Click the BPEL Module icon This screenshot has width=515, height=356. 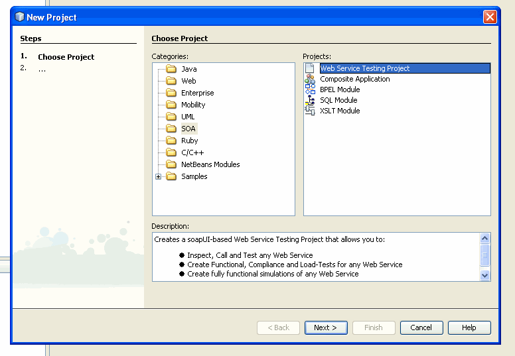click(x=310, y=89)
